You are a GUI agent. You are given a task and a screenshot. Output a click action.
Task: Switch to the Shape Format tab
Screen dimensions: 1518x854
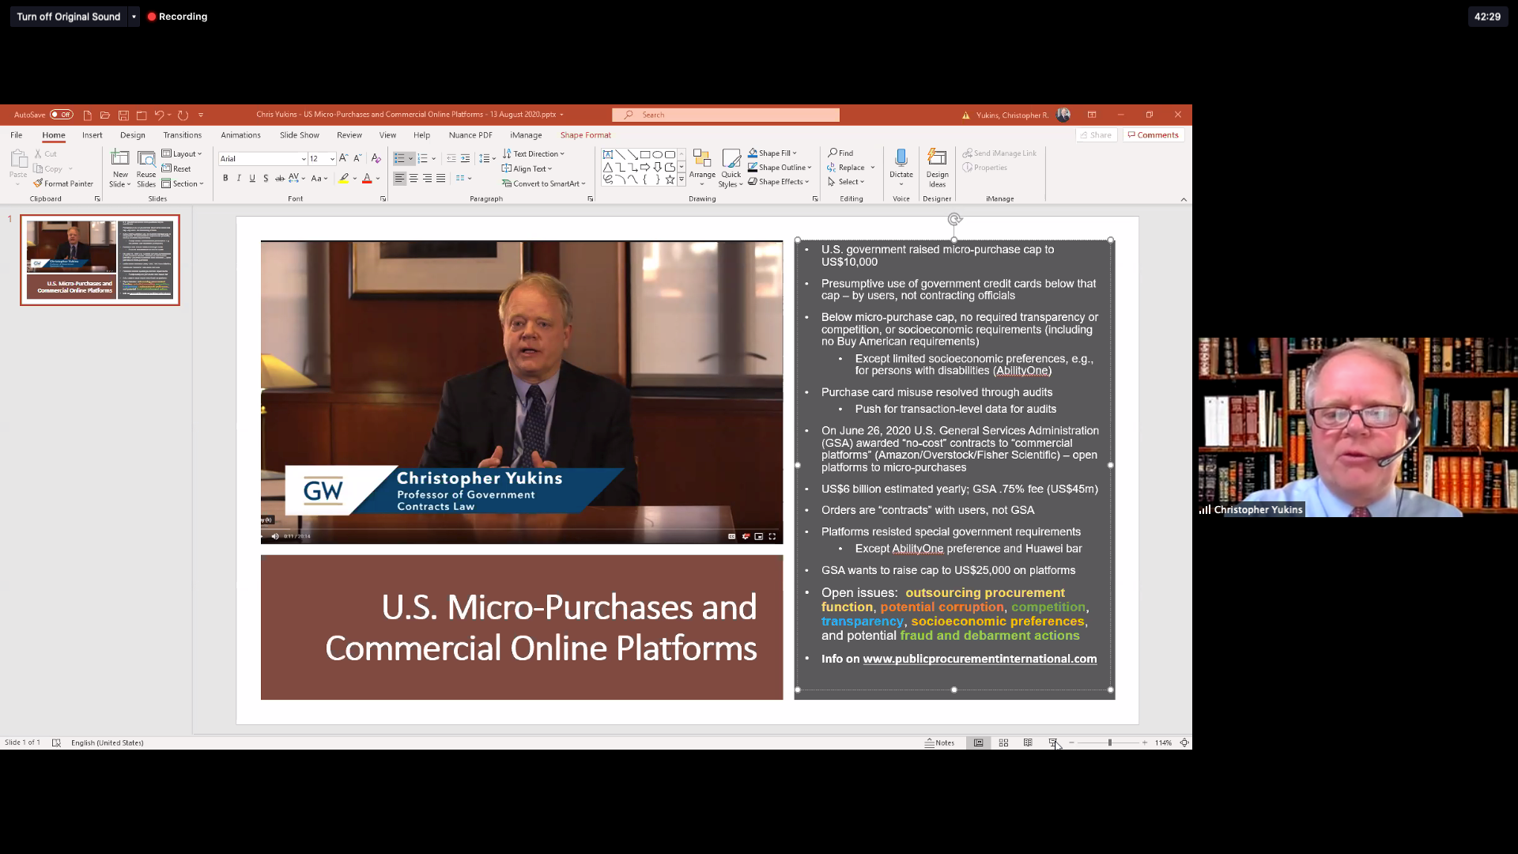pyautogui.click(x=585, y=135)
